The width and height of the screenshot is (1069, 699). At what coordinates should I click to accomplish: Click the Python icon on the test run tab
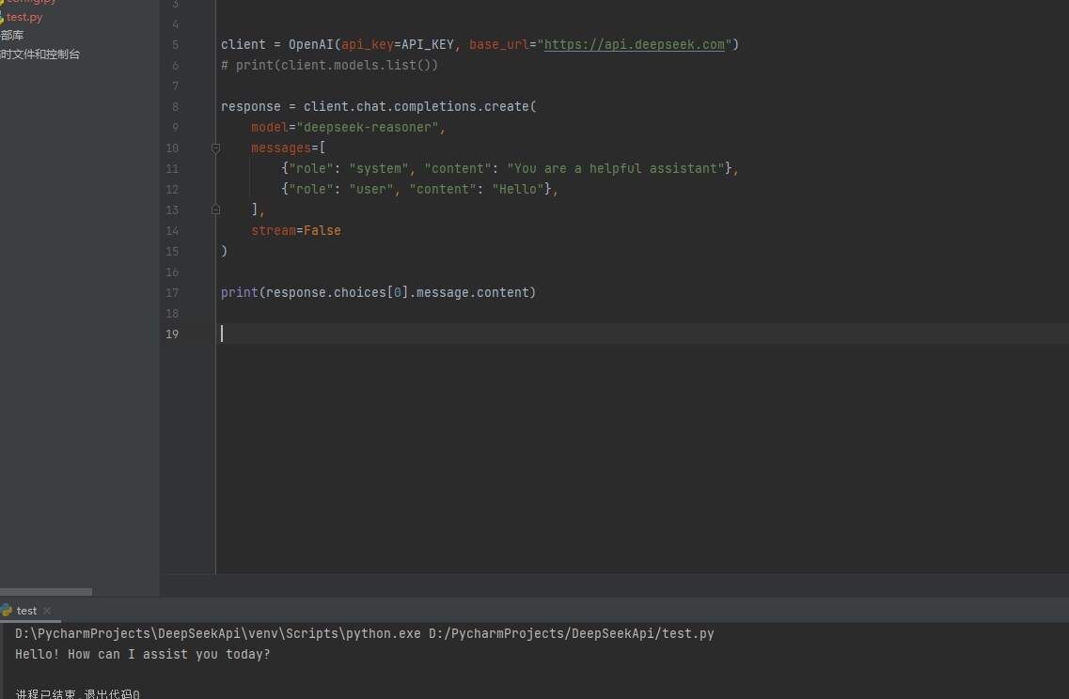(x=7, y=611)
